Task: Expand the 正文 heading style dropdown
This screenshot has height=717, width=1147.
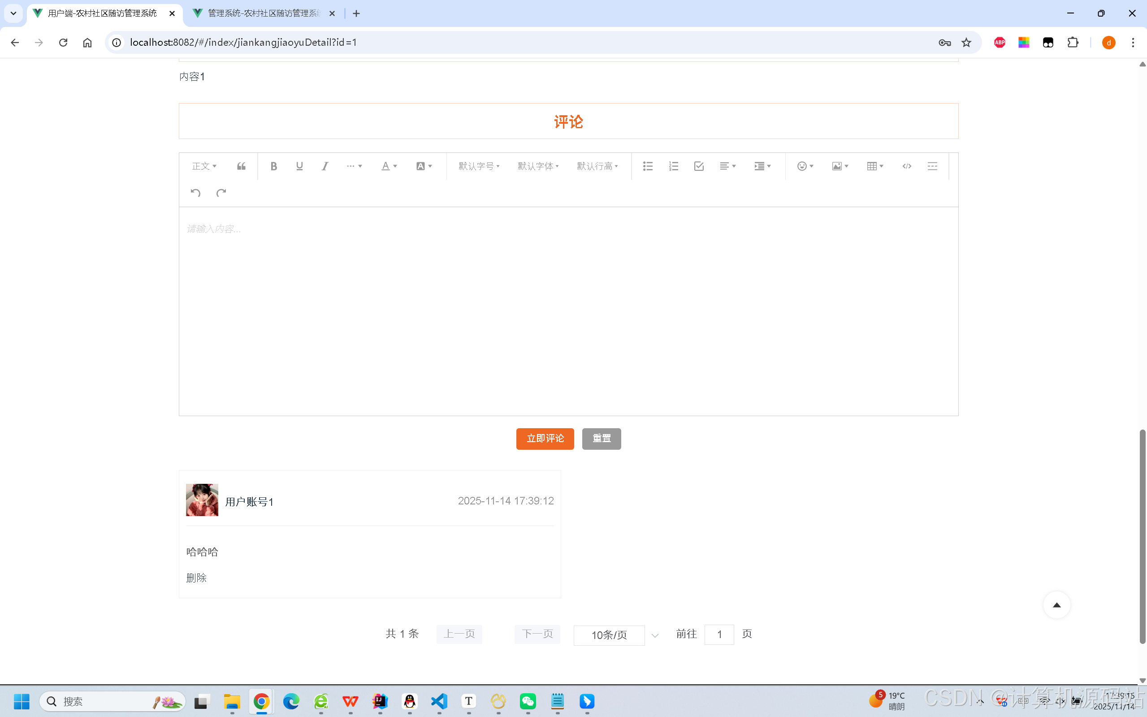Action: [204, 166]
